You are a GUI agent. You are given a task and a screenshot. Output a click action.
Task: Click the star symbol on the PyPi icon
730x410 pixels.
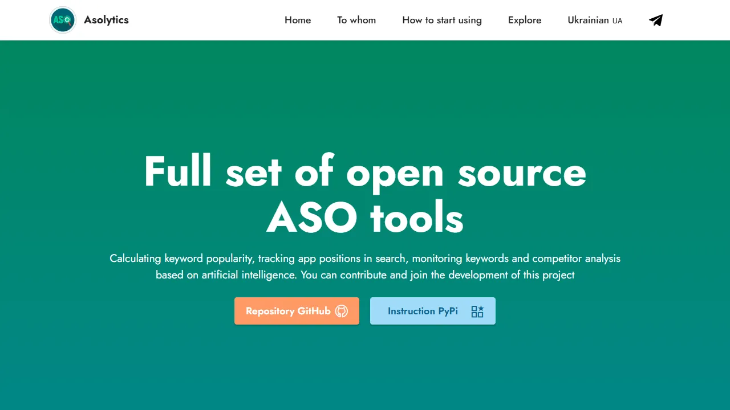(480, 307)
